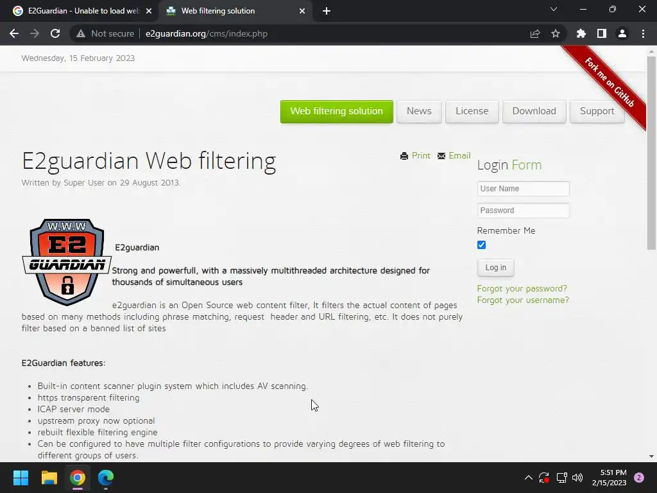657x493 pixels.
Task: Click the Not secure warning icon
Action: tap(81, 33)
